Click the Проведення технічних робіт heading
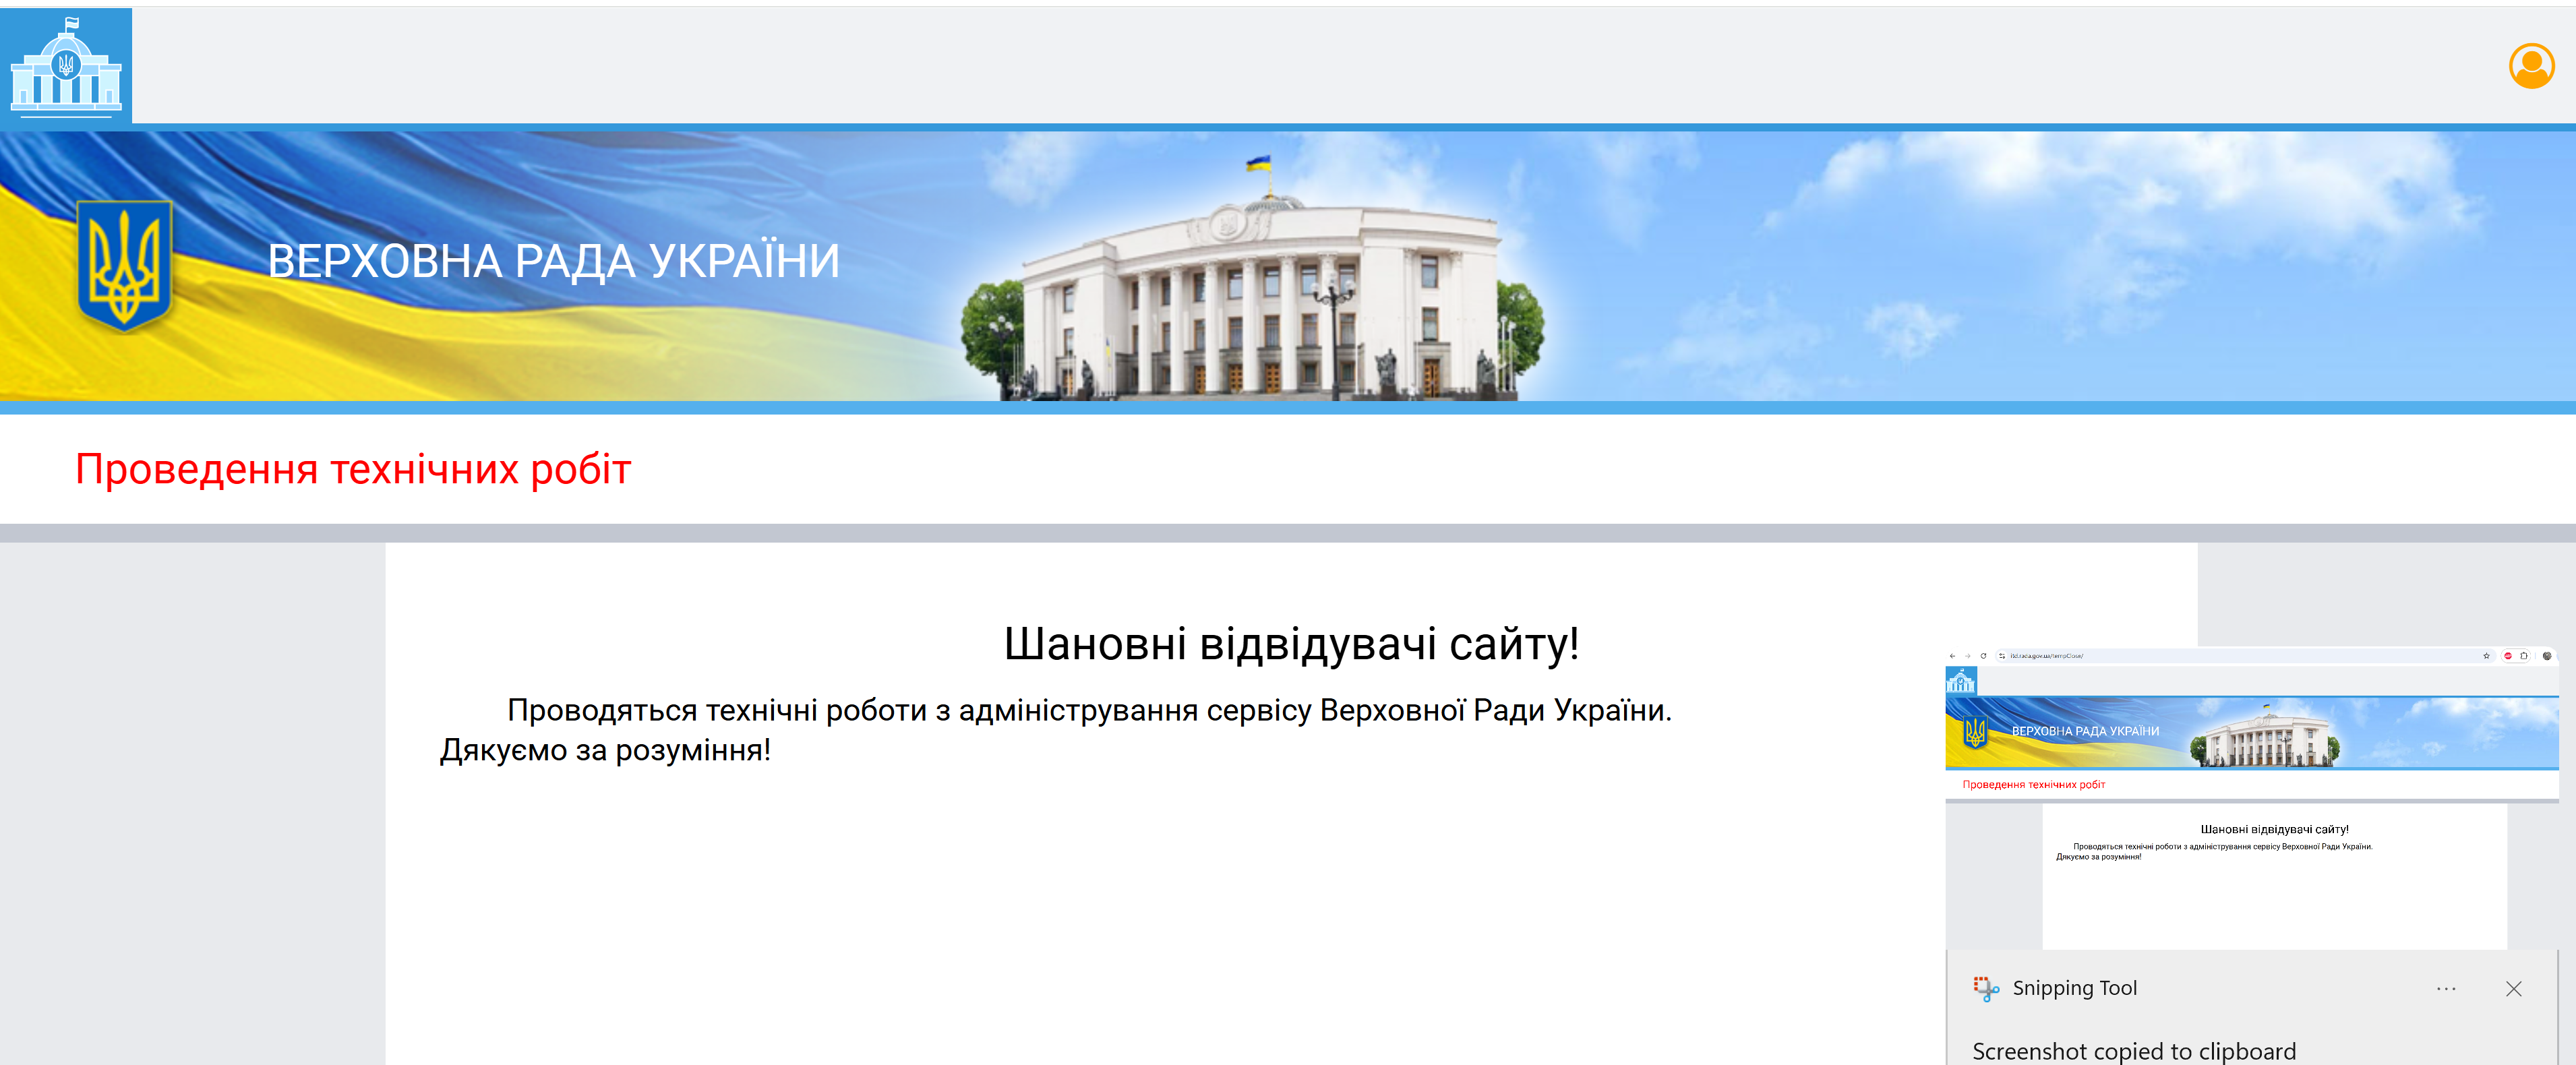The height and width of the screenshot is (1065, 2576). [x=353, y=469]
